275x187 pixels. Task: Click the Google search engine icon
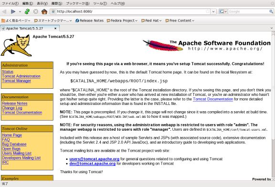(222, 11)
